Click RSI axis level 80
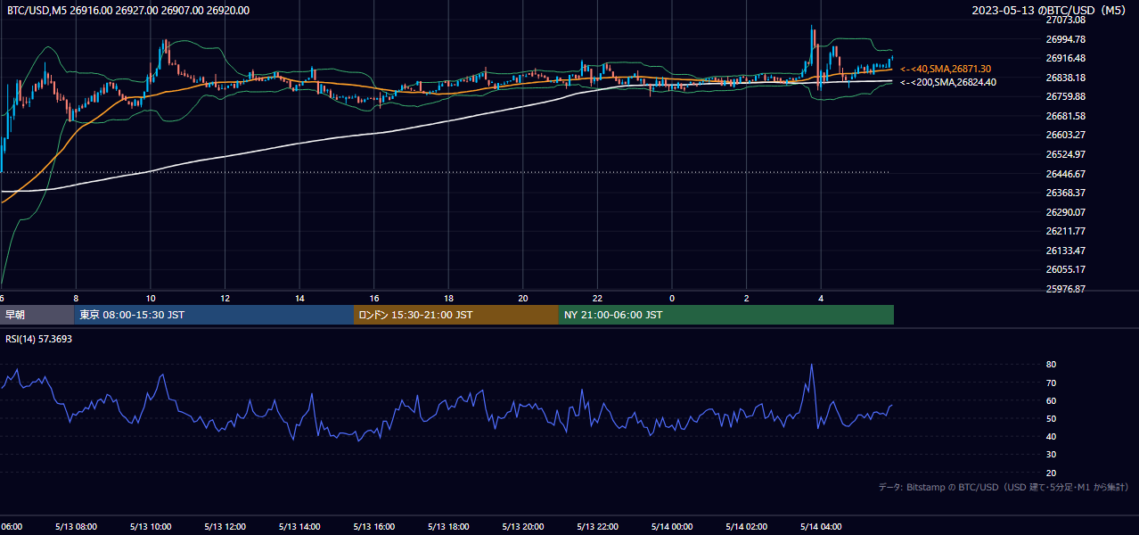Screen dimensions: 1139x535 coord(1051,365)
